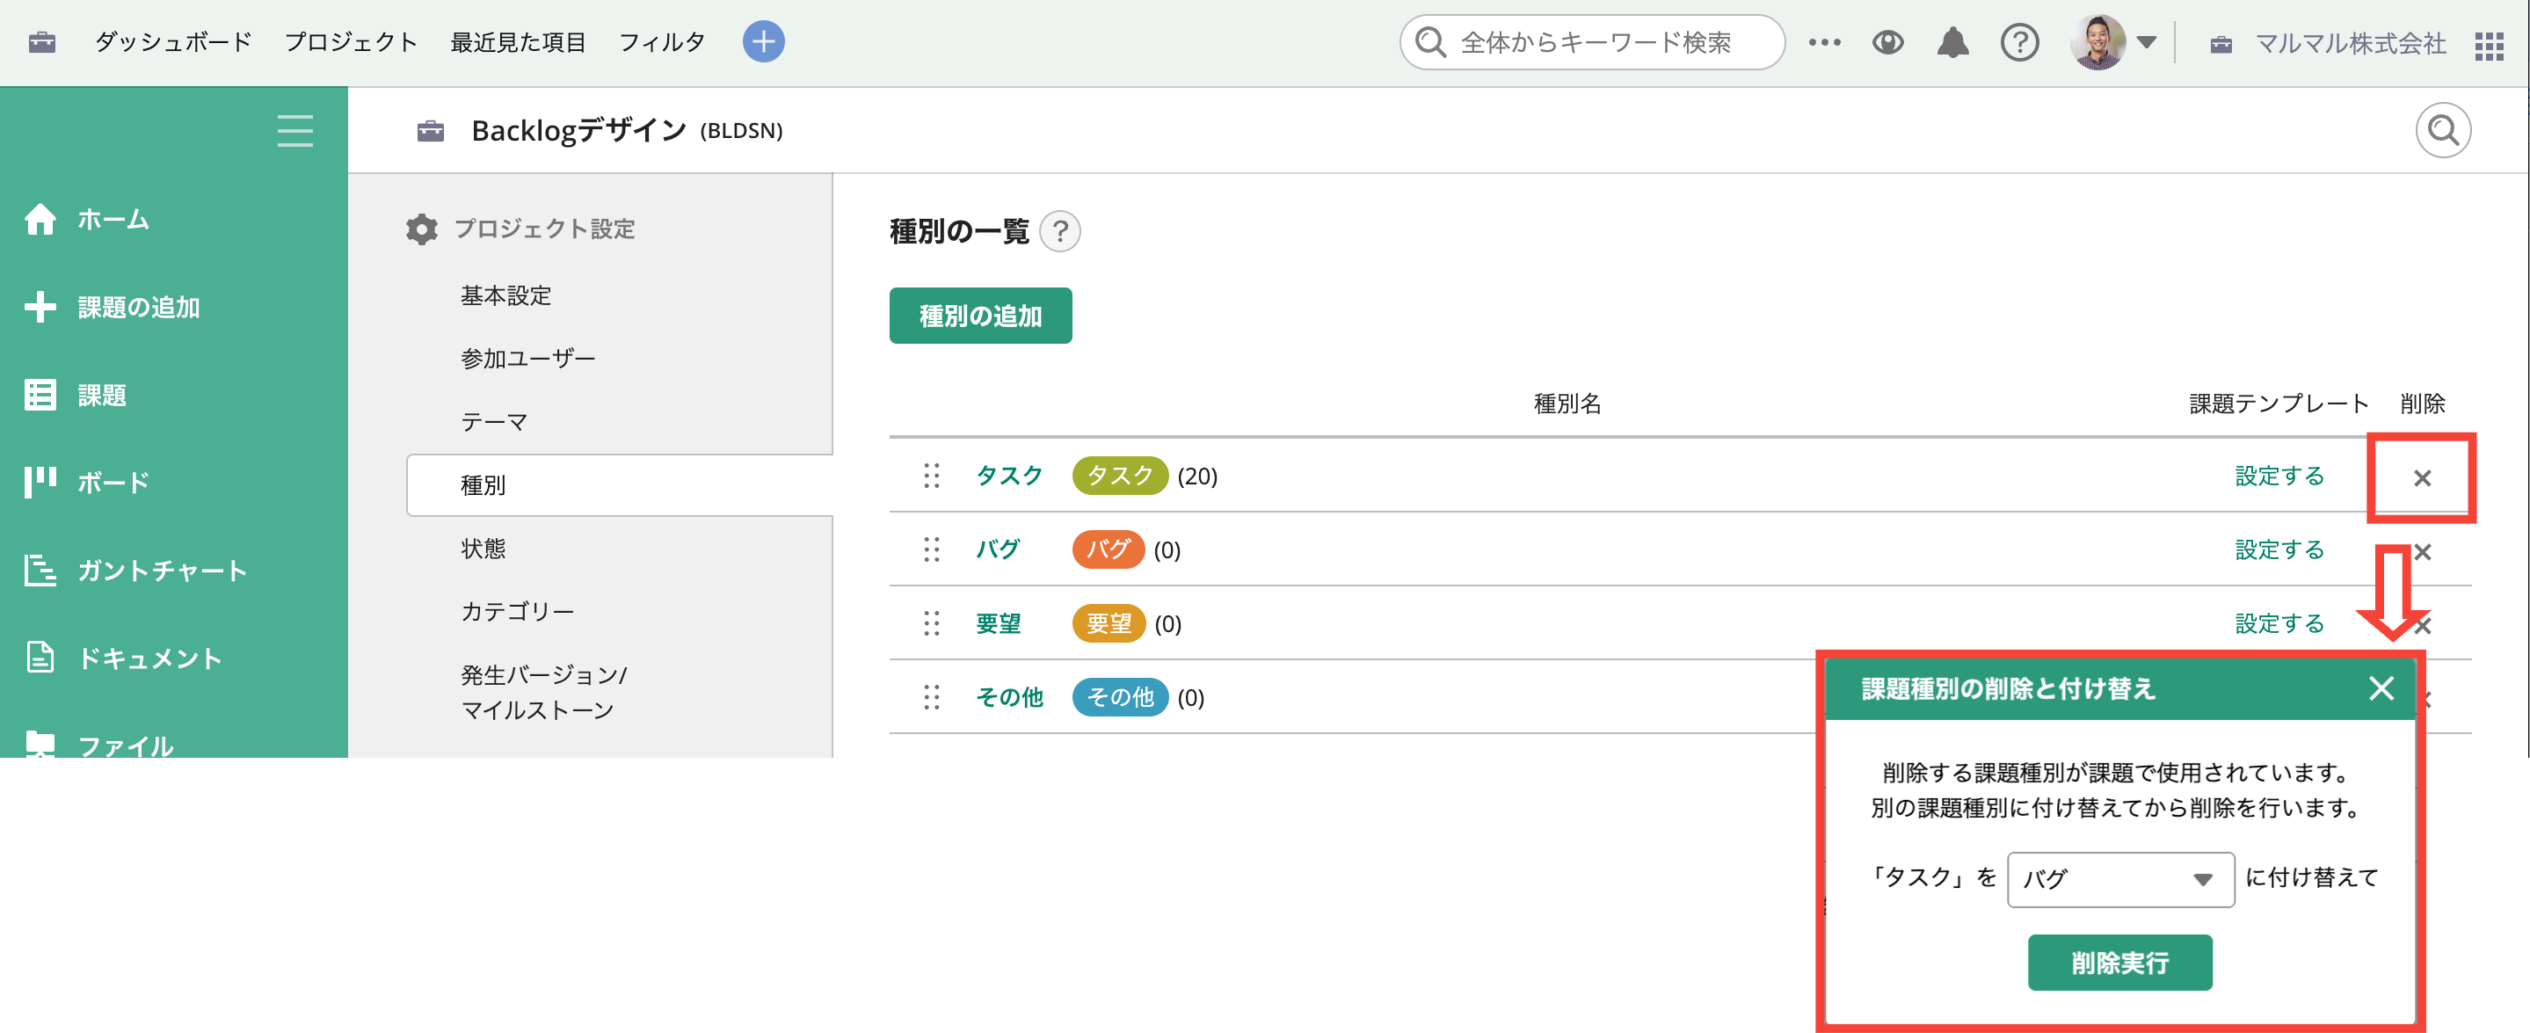Screen dimensions: 2530x1033
Task: Open the バグ replacement type dropdown
Action: click(2120, 879)
